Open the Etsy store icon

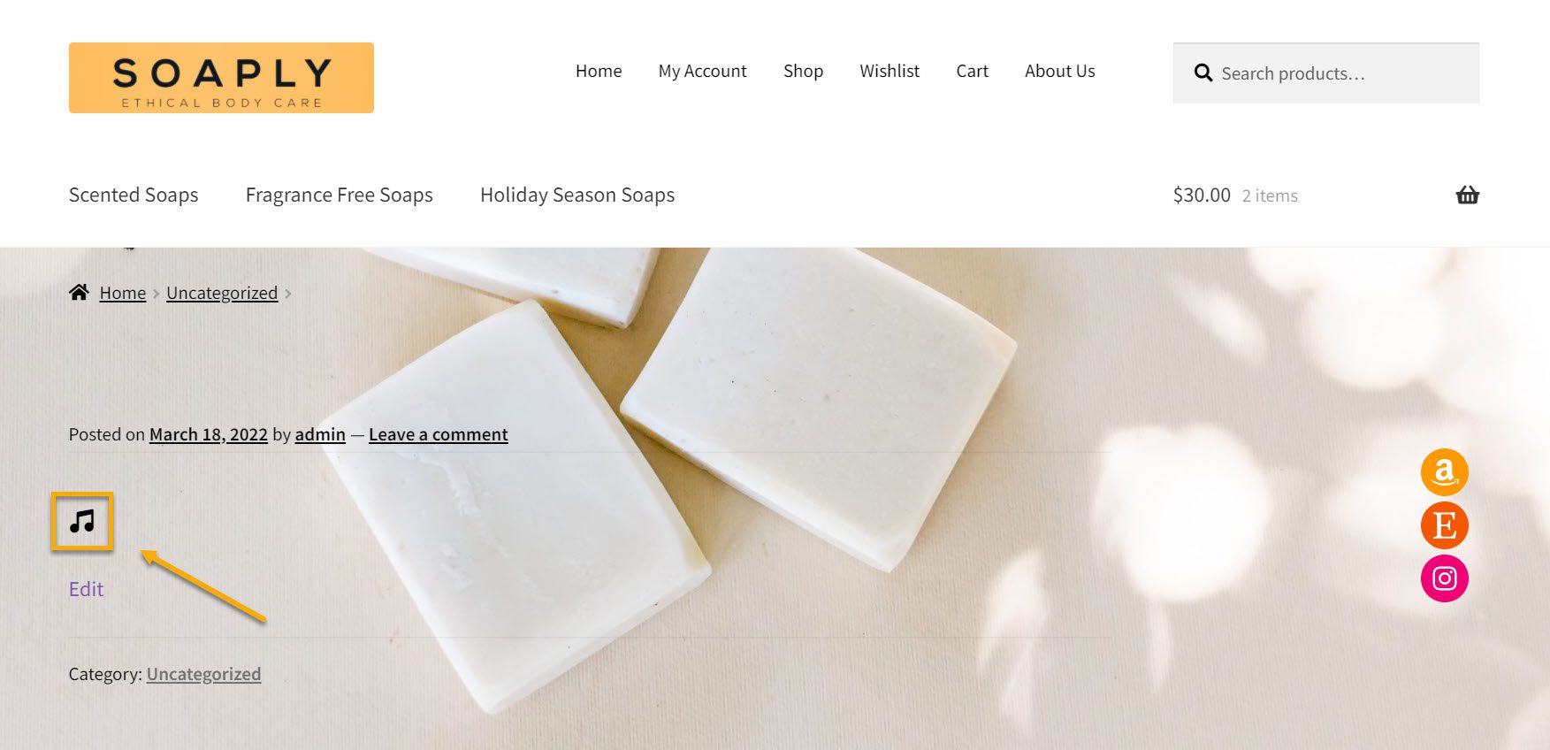1444,525
